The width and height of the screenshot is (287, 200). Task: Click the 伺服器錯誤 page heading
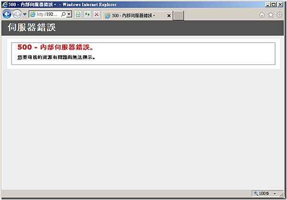click(x=32, y=27)
